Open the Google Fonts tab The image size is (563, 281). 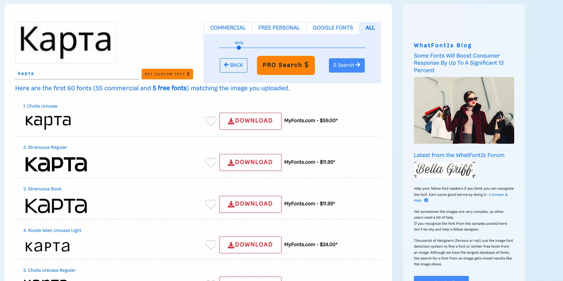point(333,28)
